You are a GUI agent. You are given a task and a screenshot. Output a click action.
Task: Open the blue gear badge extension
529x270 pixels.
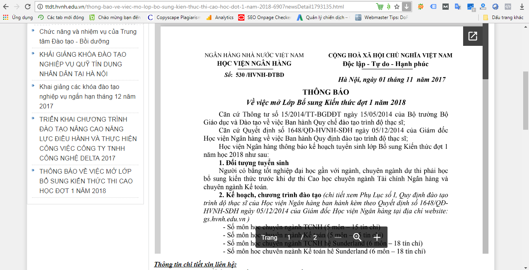point(495,7)
